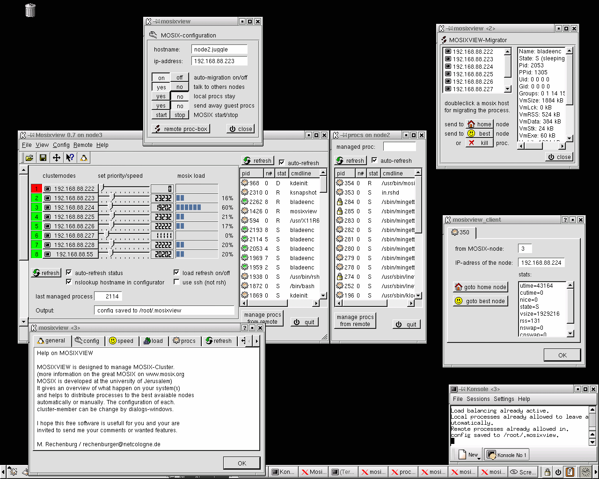Click gear icon of process 968
Image resolution: width=599 pixels, height=479 pixels.
244,183
